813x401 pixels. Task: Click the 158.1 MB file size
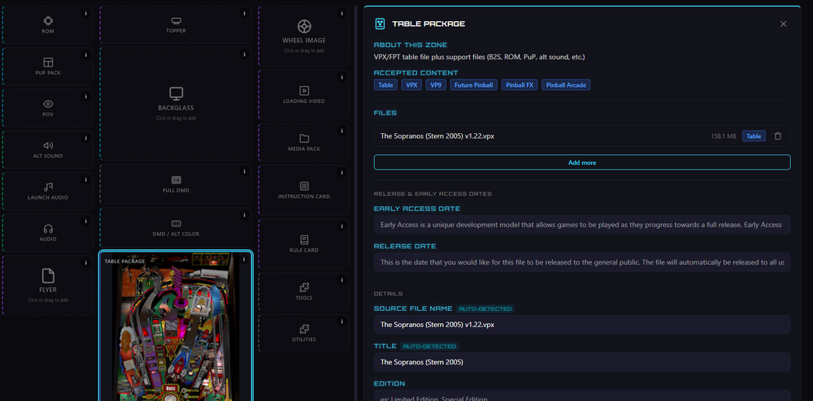click(x=724, y=136)
